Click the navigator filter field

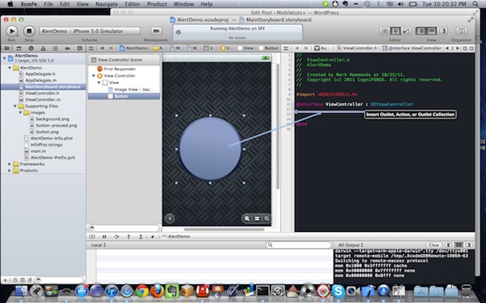(x=59, y=280)
